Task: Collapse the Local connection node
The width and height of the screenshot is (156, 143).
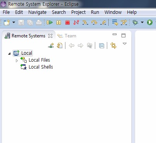Action: point(9,54)
